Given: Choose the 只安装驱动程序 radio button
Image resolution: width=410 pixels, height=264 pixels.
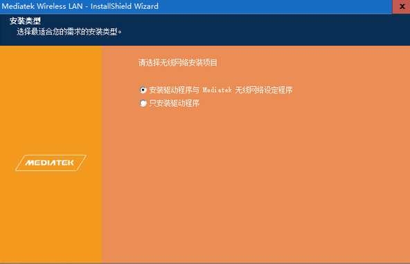Looking at the screenshot, I should click(x=143, y=103).
